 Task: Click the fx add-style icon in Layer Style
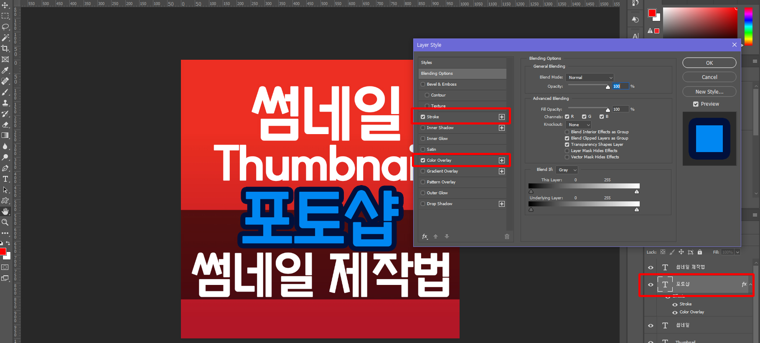[x=425, y=236]
